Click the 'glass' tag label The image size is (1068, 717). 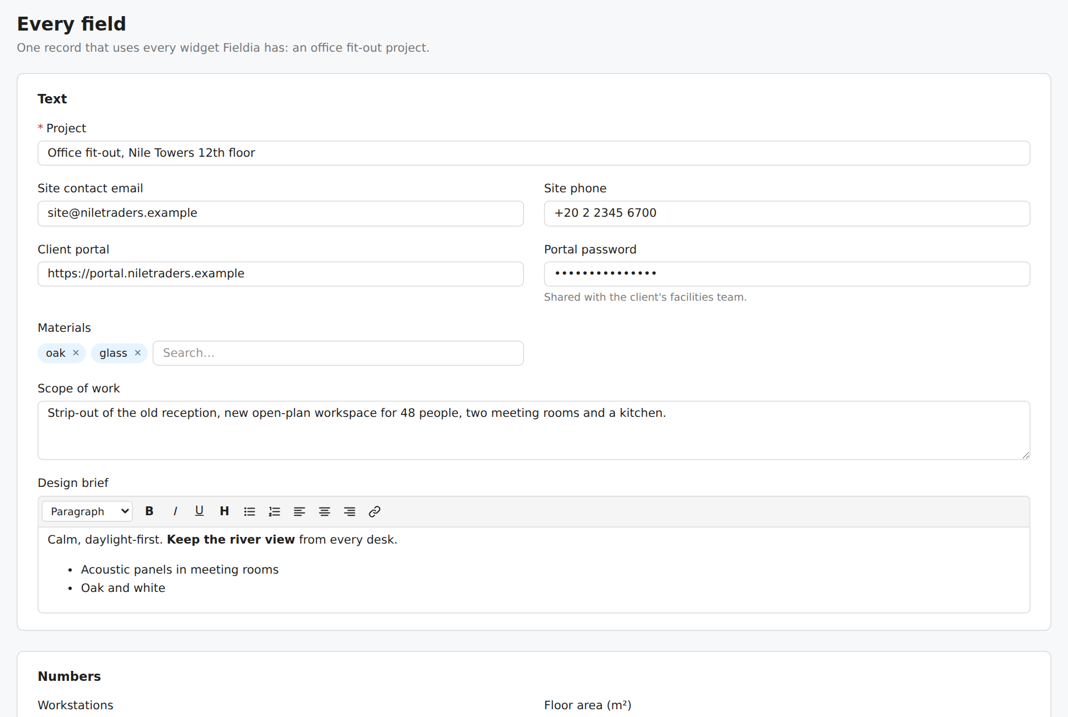[x=113, y=353]
